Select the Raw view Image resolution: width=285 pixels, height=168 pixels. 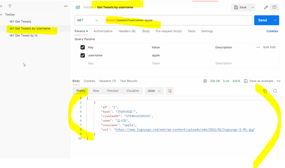96,91
